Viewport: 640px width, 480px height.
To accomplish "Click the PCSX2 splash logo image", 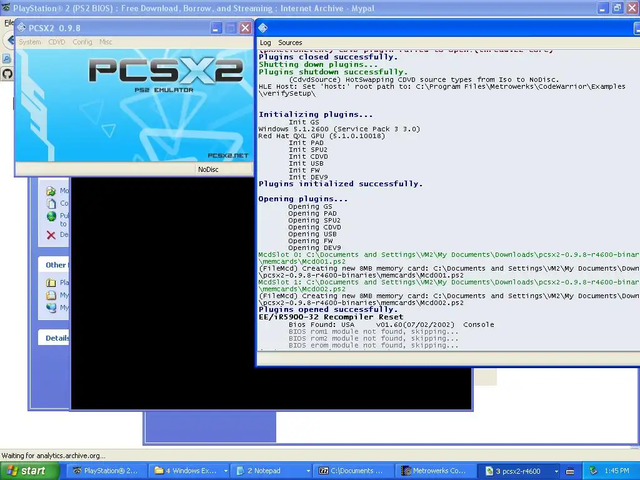I will click(134, 105).
